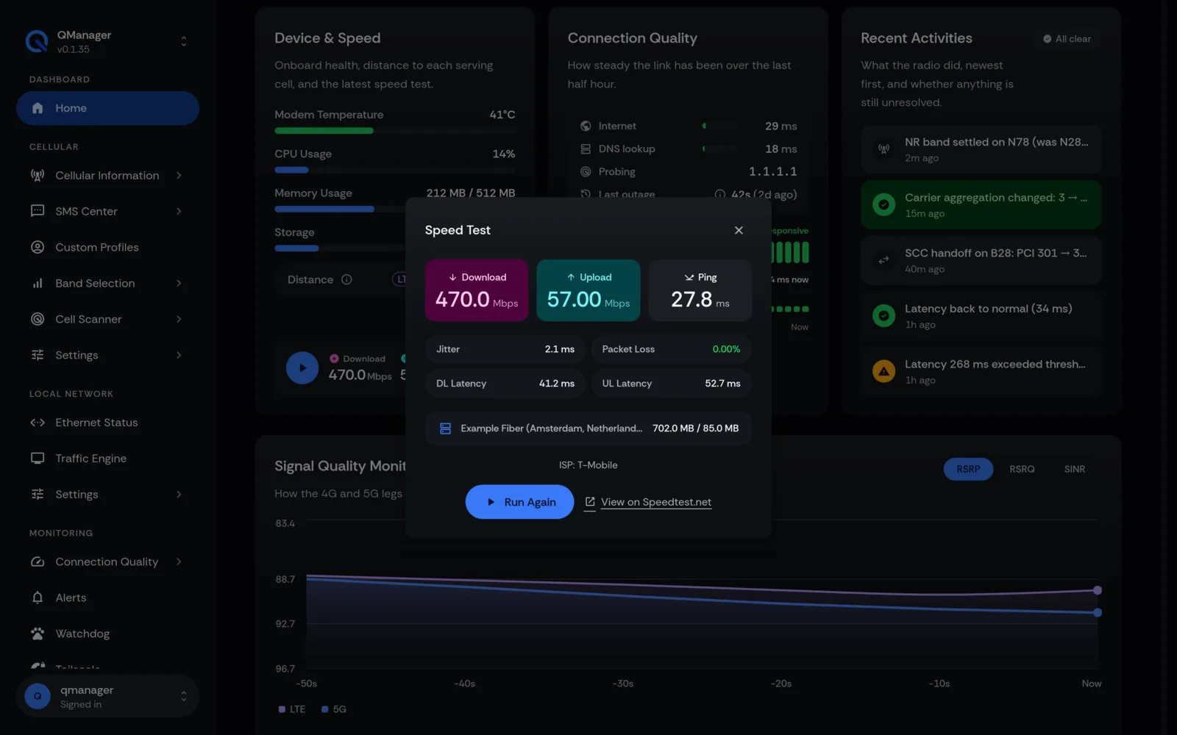Click the Traffic Engine monitor icon
The image size is (1177, 735).
point(38,458)
